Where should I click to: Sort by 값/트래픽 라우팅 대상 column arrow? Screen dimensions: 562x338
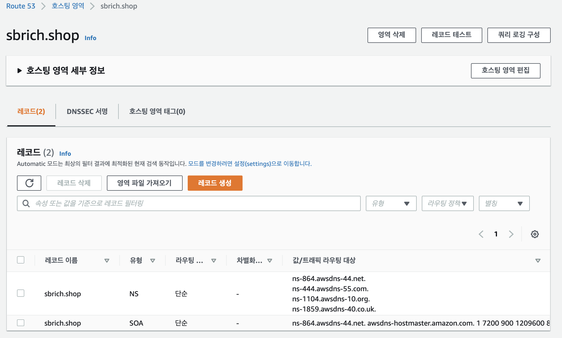(x=538, y=260)
